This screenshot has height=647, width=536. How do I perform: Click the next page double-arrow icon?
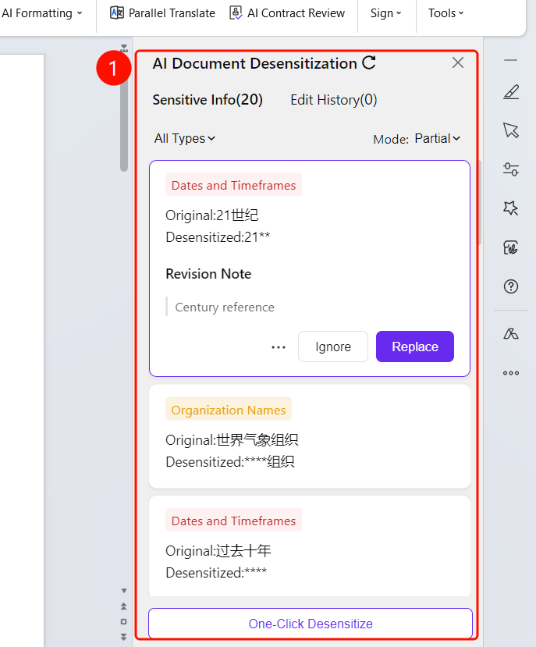point(124,637)
